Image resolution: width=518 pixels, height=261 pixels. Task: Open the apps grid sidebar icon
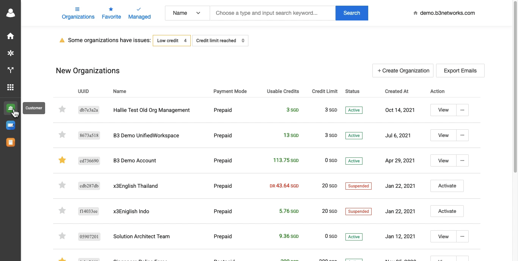coord(11,87)
